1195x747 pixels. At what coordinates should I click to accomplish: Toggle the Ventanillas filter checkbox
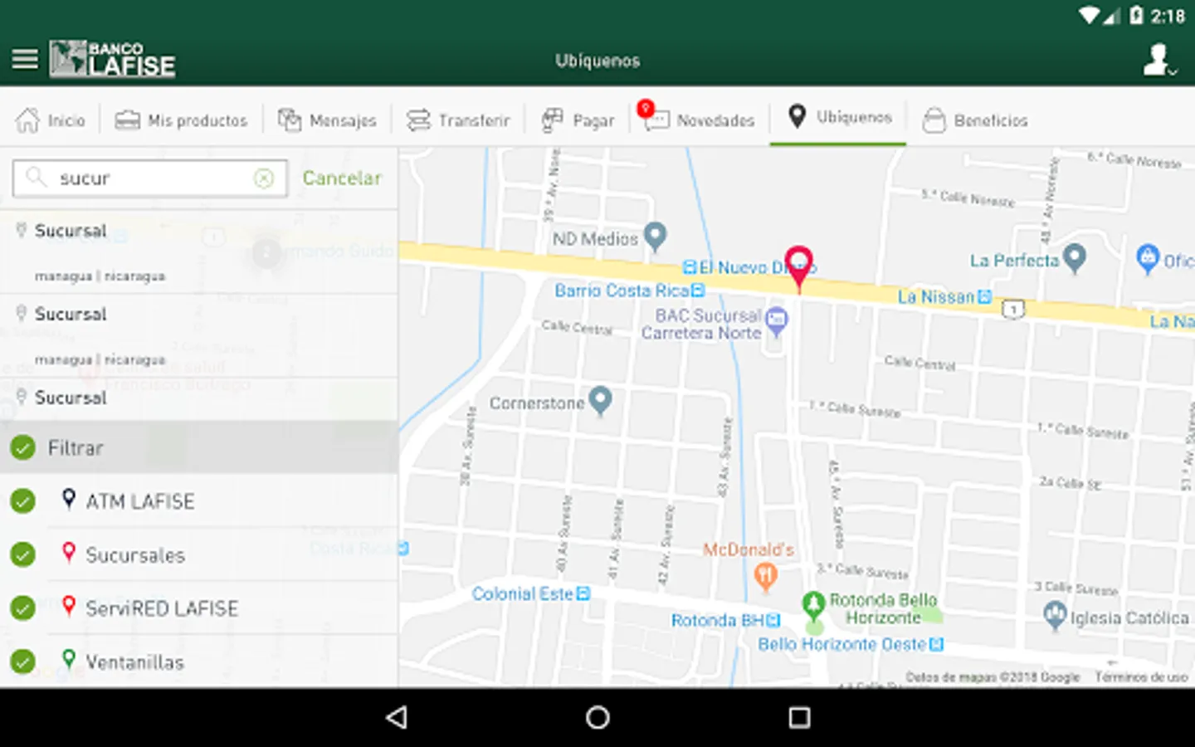23,662
